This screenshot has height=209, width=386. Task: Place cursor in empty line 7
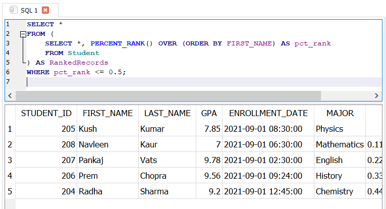click(204, 82)
